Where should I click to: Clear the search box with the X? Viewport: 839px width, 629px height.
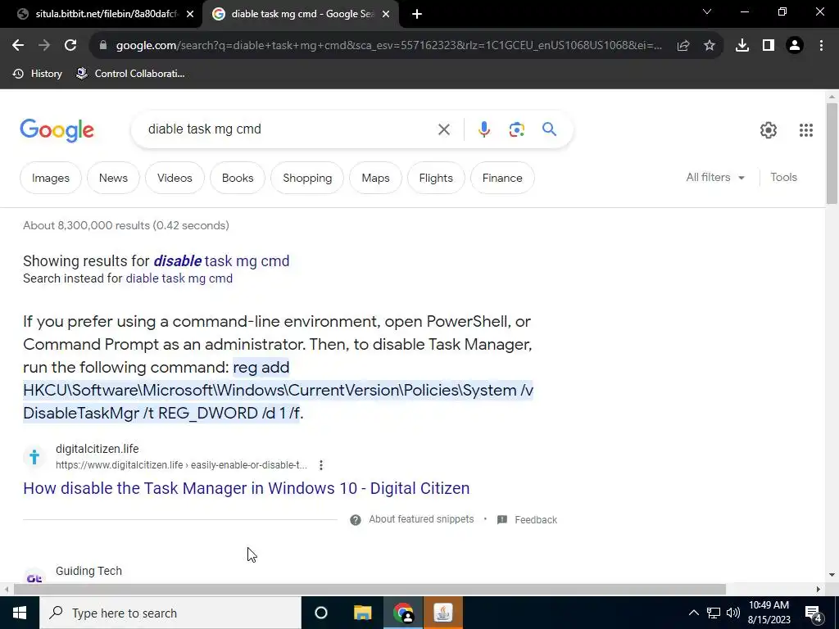[x=443, y=129]
